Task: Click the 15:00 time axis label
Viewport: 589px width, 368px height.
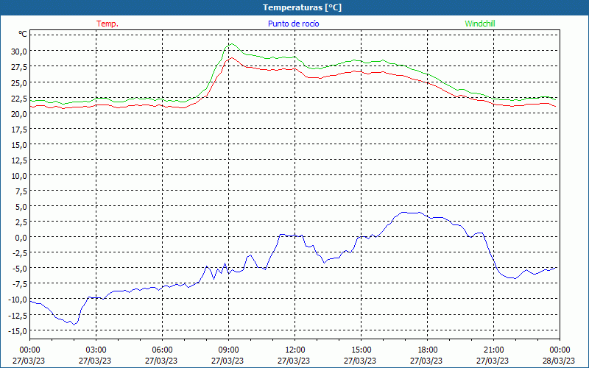Action: [x=361, y=350]
